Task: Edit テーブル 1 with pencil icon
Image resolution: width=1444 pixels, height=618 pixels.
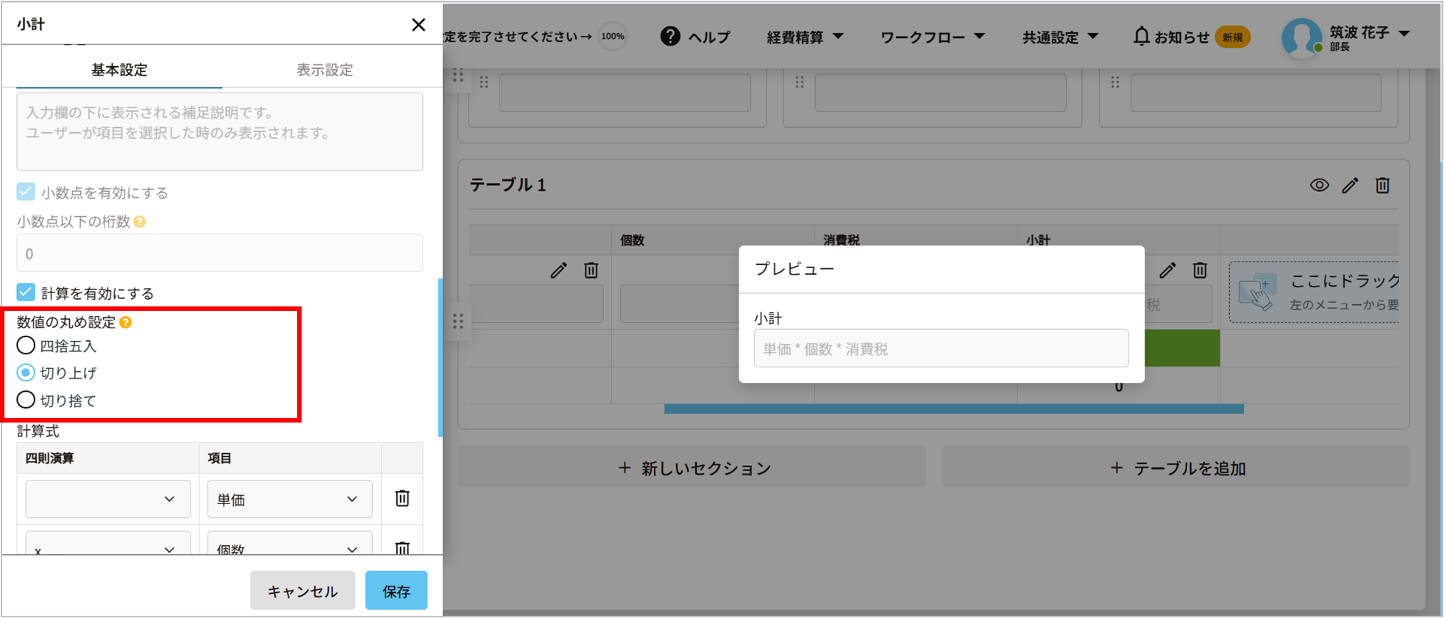Action: click(1350, 185)
